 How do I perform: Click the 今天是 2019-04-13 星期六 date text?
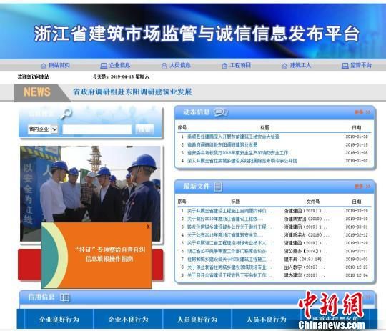pyautogui.click(x=121, y=76)
